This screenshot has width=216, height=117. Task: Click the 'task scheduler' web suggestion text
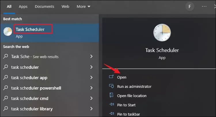(x=25, y=67)
